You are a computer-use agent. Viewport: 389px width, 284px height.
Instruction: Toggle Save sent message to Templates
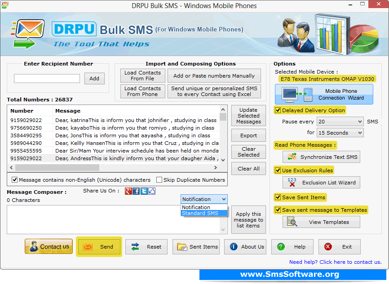point(278,210)
